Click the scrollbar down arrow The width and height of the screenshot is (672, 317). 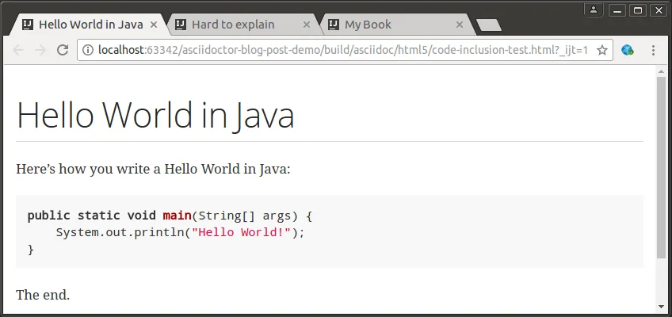[x=662, y=307]
